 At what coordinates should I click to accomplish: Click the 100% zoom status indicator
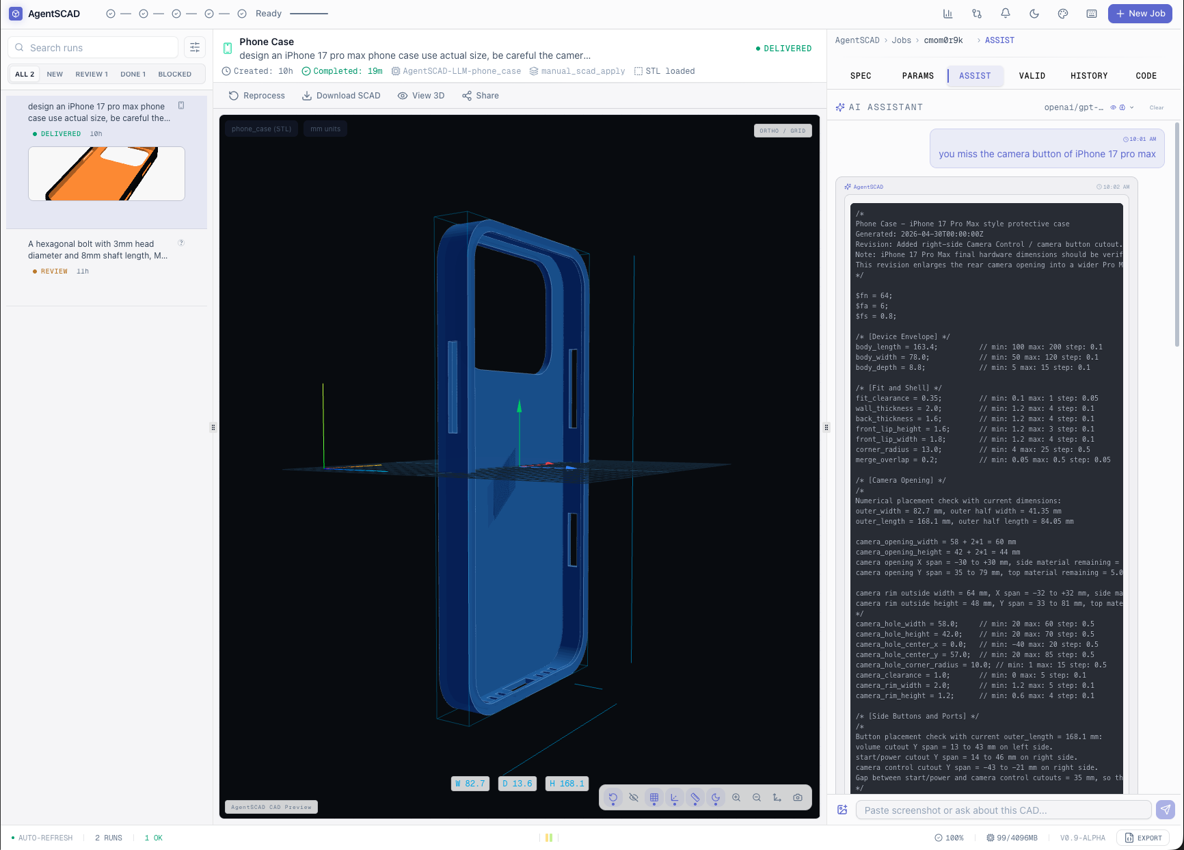click(949, 838)
